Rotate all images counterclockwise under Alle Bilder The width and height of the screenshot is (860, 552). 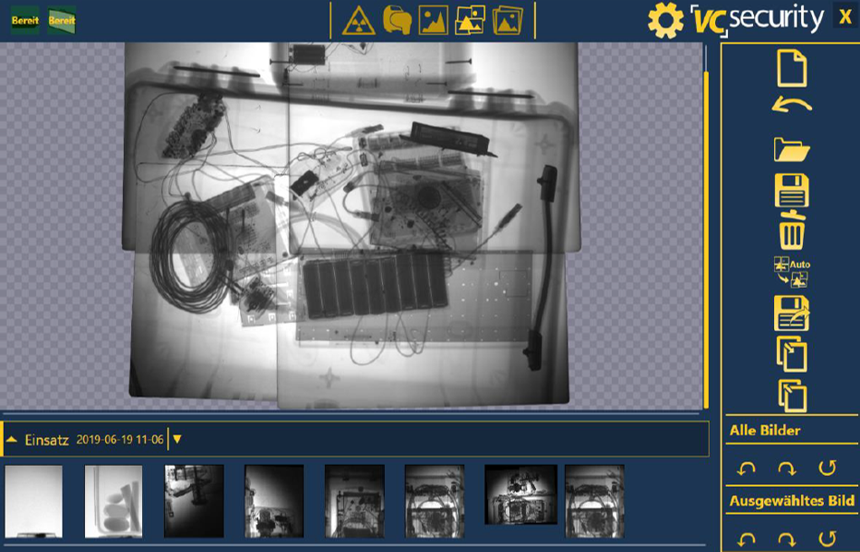[746, 469]
